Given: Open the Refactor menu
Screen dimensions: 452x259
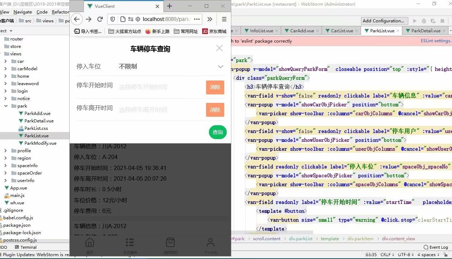Looking at the screenshot, I should coord(60,12).
